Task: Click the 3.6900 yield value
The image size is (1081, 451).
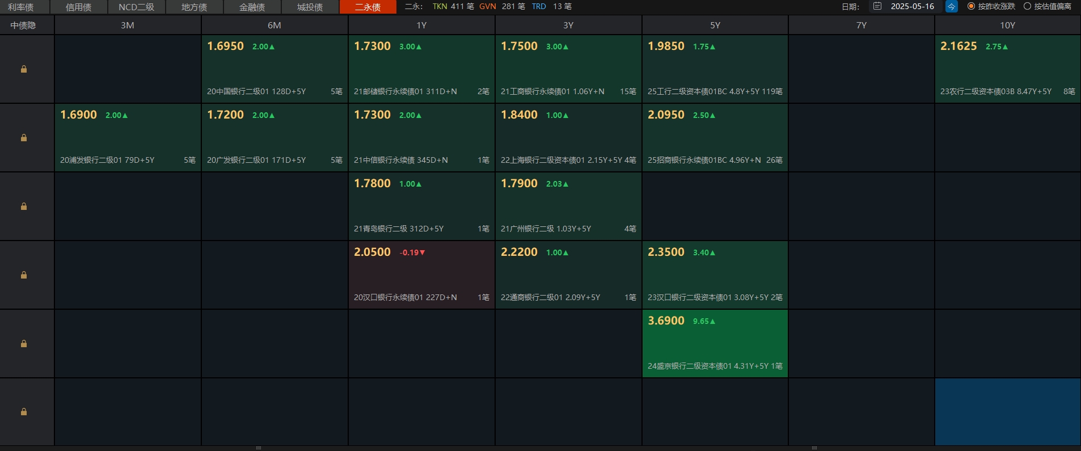Action: coord(666,321)
